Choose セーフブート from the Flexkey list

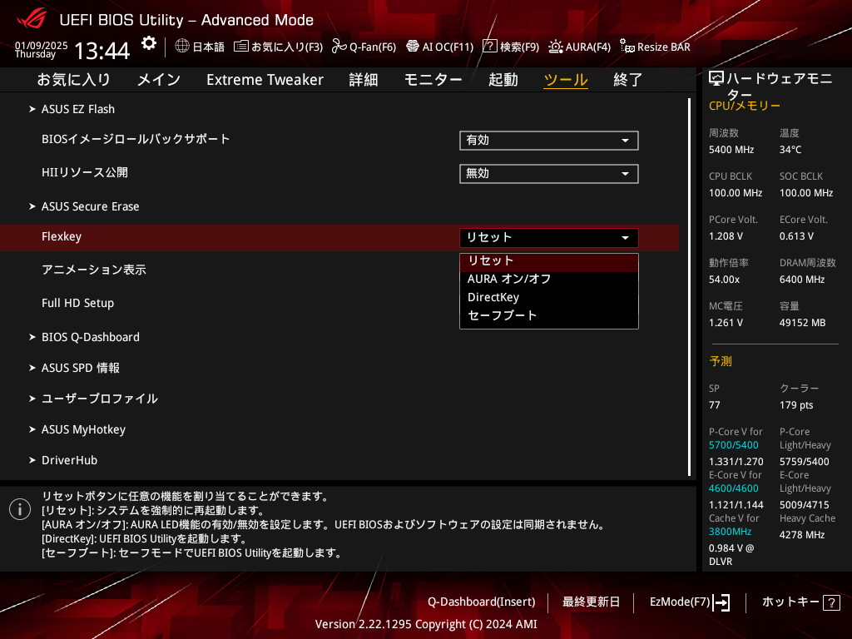pos(503,315)
